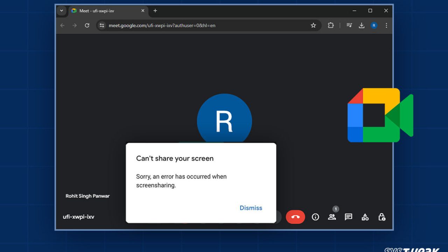
Task: Open a new tab with plus button
Action: click(x=155, y=11)
